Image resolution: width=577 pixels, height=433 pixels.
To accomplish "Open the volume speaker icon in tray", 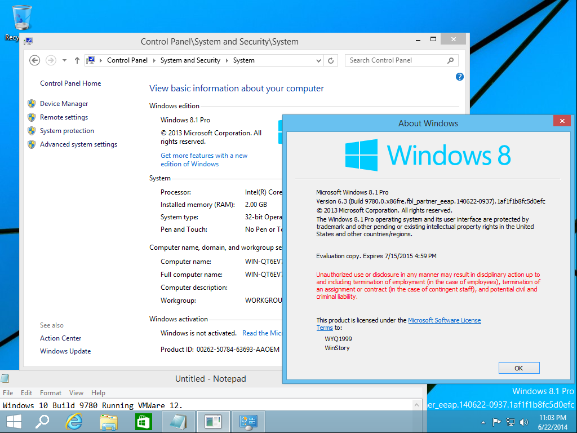I will pyautogui.click(x=523, y=422).
